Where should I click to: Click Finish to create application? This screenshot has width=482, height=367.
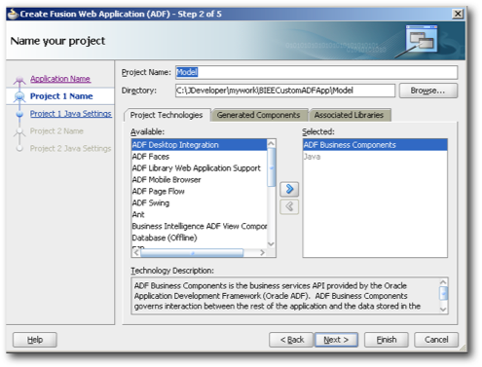pyautogui.click(x=387, y=340)
